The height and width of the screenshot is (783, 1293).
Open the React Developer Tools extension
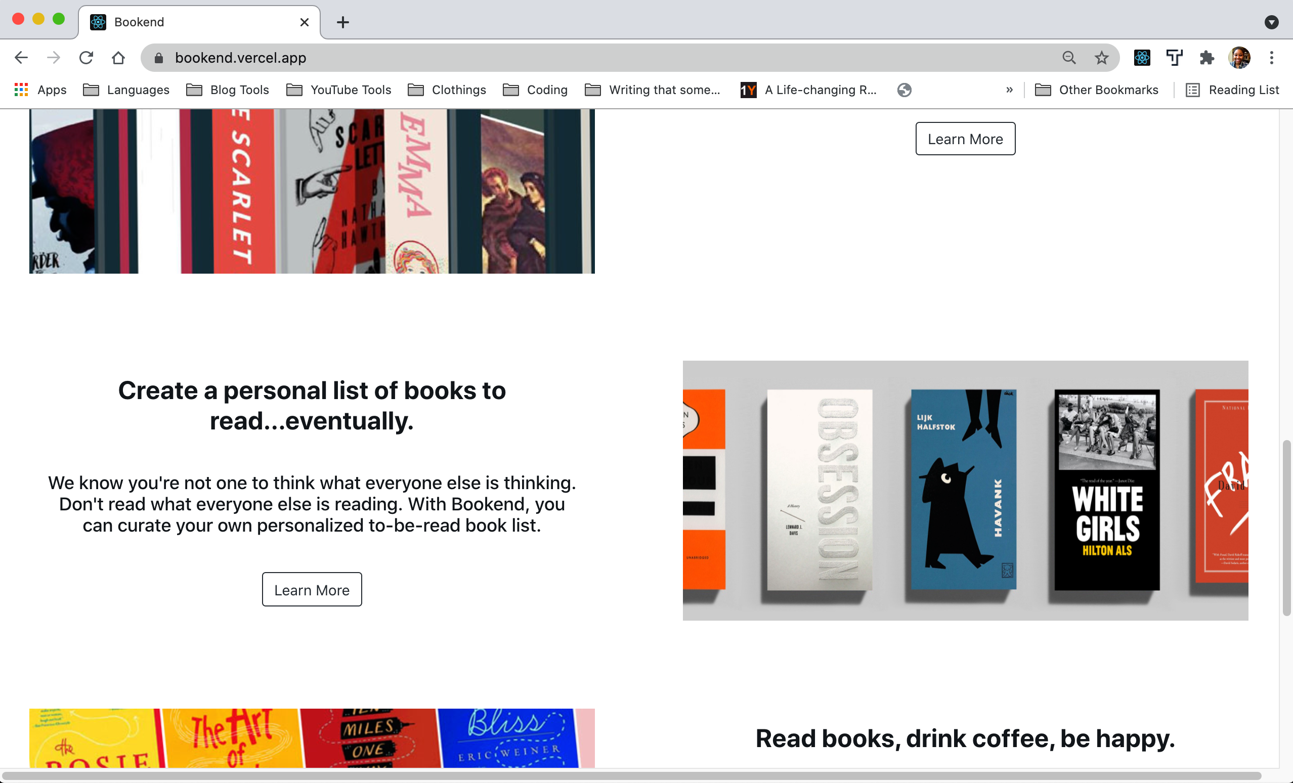point(1142,58)
